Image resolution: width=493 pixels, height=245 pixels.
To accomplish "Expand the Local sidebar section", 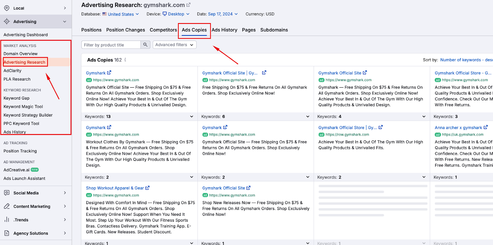I will [x=65, y=8].
